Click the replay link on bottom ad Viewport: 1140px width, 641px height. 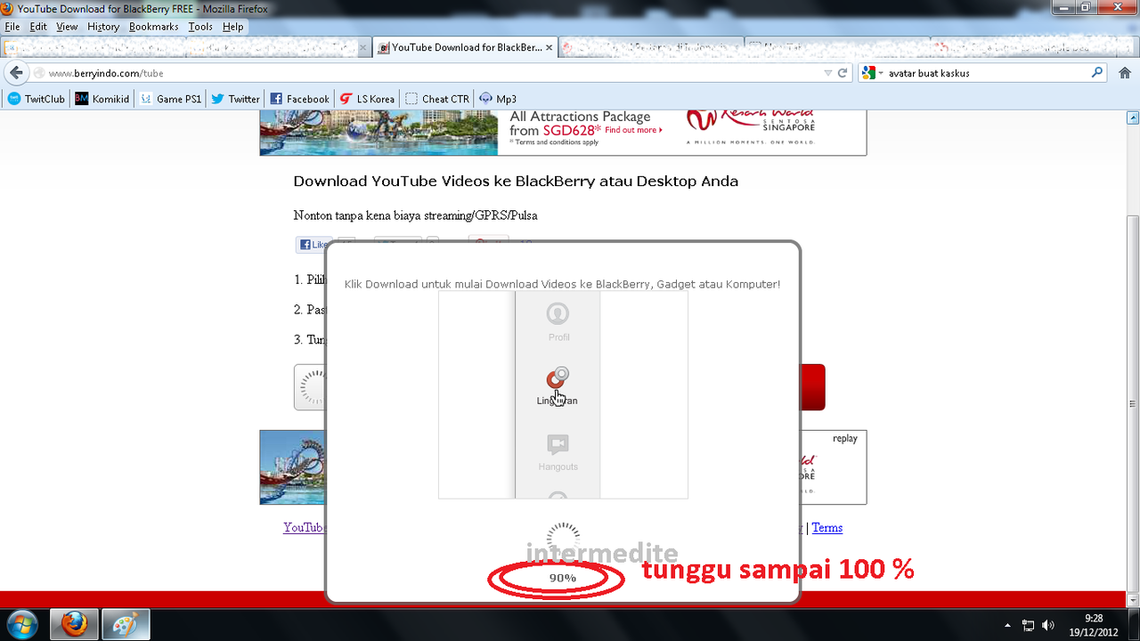[845, 439]
